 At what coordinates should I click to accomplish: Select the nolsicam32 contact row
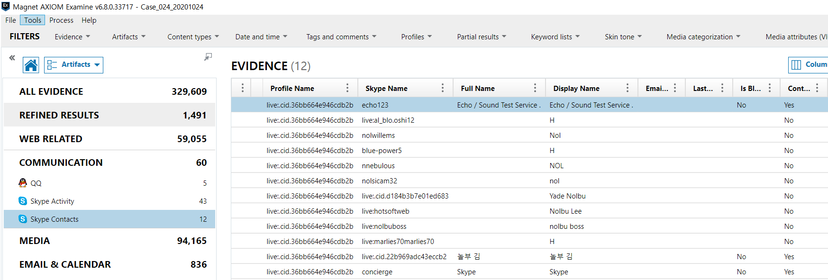pos(529,181)
